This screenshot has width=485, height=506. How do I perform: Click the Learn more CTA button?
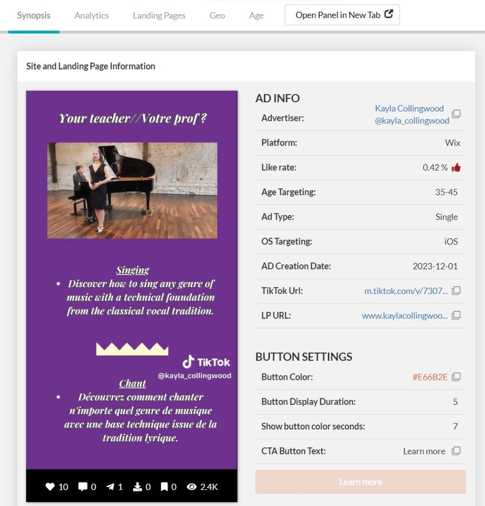pos(360,482)
